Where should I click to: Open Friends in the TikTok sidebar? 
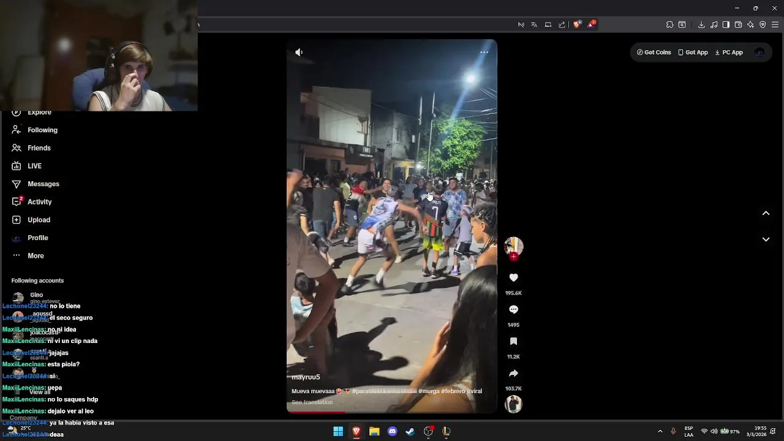[31, 148]
